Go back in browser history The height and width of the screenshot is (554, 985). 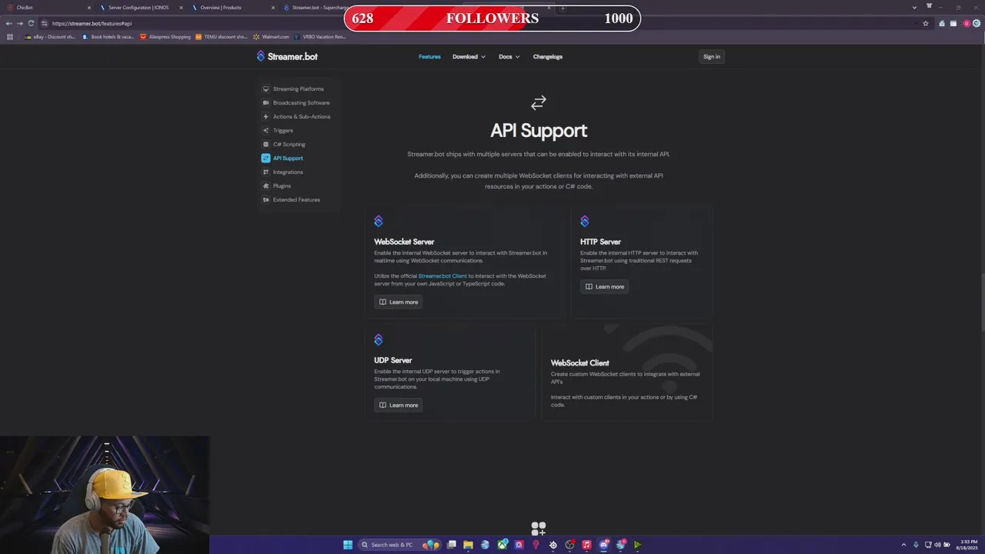tap(8, 23)
